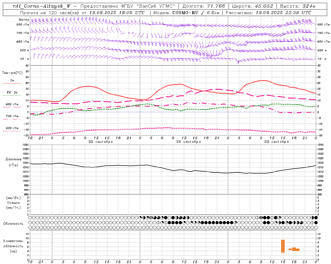Click the Конвективн. convective cloud label

pyautogui.click(x=13, y=241)
